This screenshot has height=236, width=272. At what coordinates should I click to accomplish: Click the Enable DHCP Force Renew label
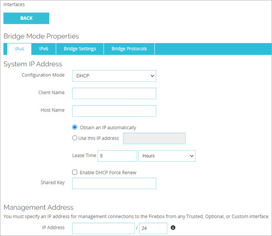[x=108, y=172]
